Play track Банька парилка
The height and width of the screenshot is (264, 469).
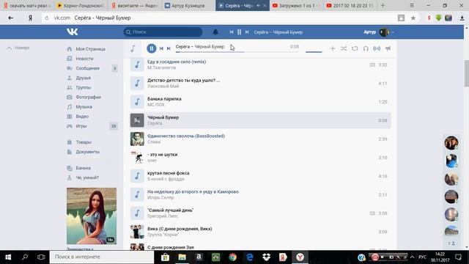coord(260,102)
